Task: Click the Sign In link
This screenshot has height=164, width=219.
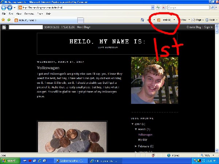Action: [x=208, y=27]
